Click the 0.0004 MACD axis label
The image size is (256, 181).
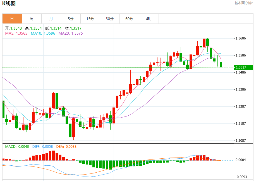241,160
